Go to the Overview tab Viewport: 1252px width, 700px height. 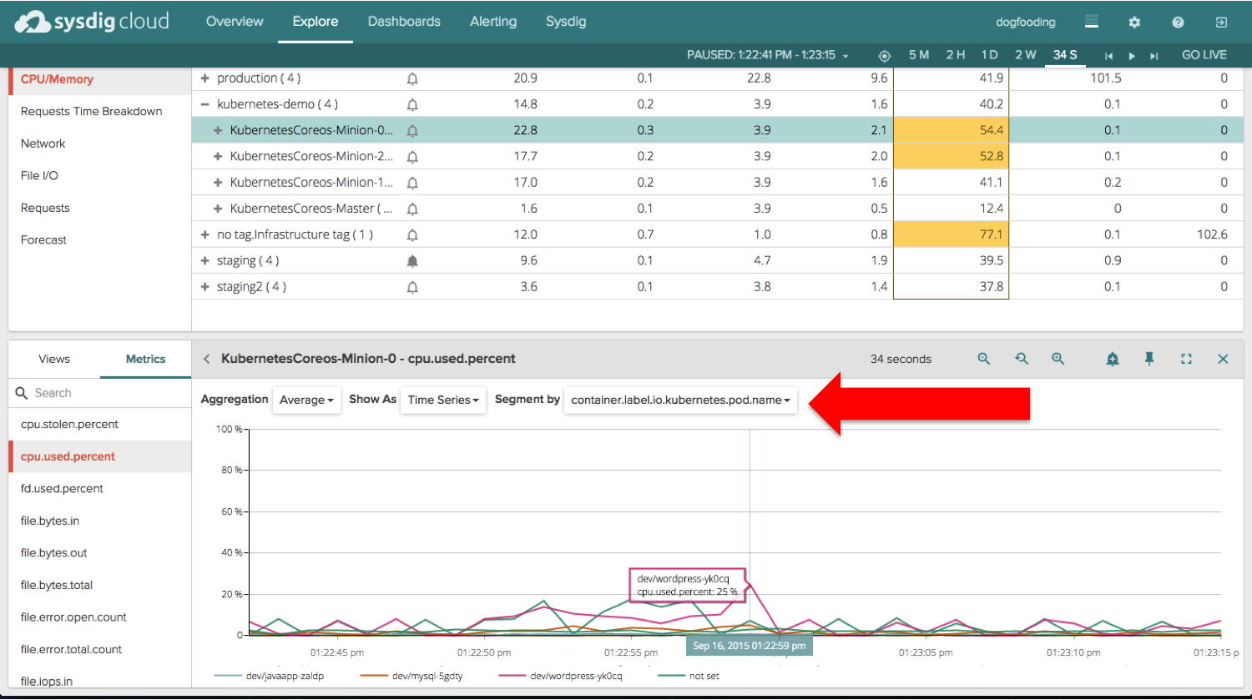point(235,22)
